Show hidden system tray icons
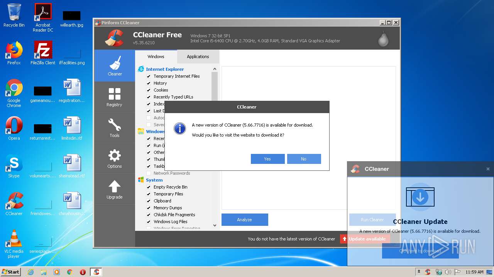Viewport: 494px width, 277px height. [419, 272]
